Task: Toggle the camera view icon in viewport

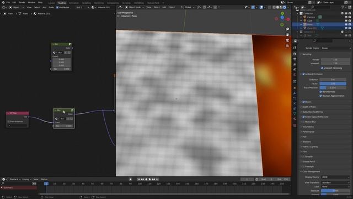Action: (287, 40)
